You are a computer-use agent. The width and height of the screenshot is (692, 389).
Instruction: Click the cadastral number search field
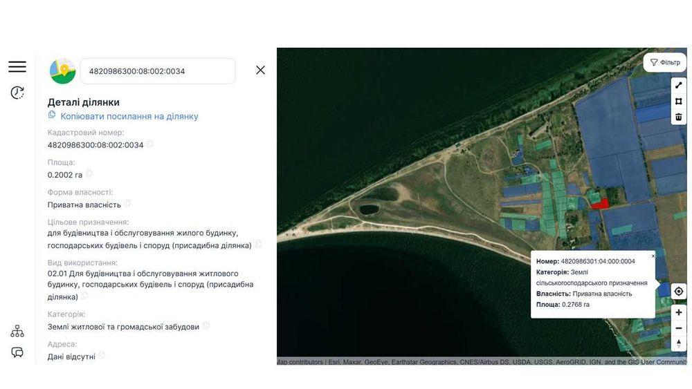(x=158, y=71)
